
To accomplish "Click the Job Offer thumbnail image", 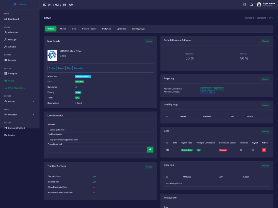I will [x=52, y=55].
